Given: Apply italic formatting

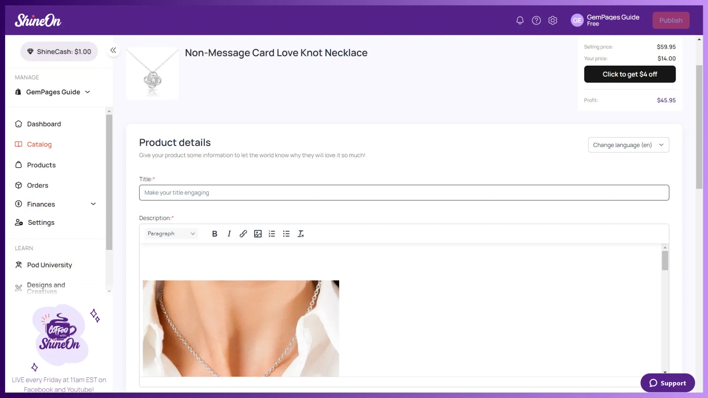Looking at the screenshot, I should coord(229,234).
